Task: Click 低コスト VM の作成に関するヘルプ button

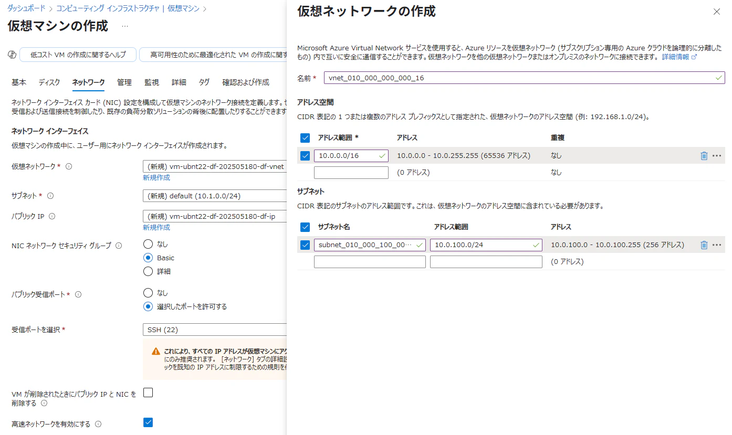Action: [78, 55]
